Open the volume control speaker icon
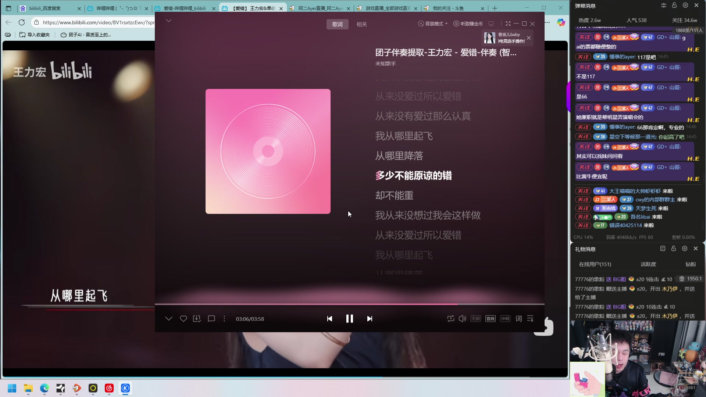706x397 pixels. (x=462, y=319)
